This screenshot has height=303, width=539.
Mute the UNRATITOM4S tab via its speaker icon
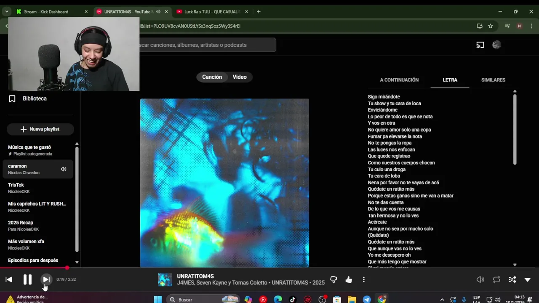click(158, 12)
